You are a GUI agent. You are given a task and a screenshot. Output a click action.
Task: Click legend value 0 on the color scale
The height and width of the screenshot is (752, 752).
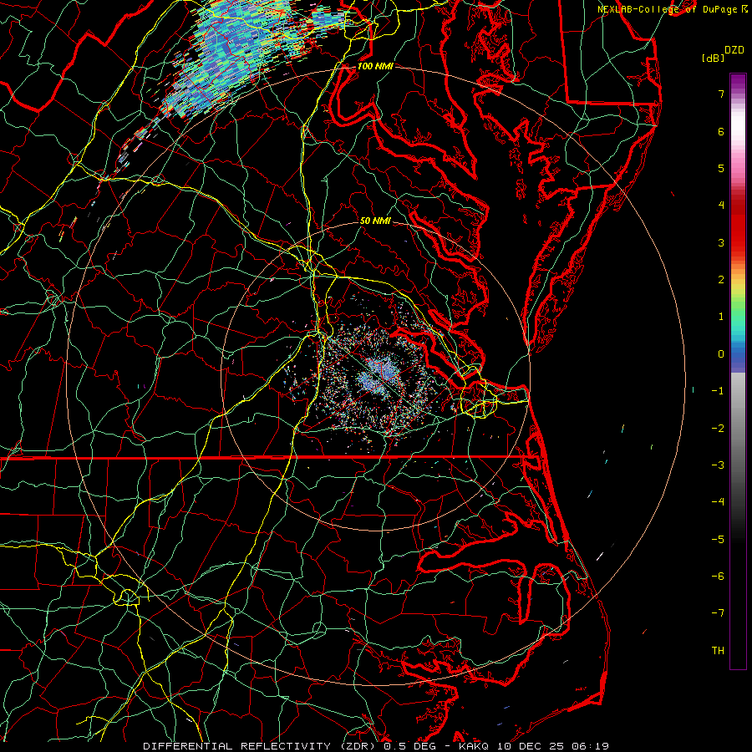click(721, 354)
